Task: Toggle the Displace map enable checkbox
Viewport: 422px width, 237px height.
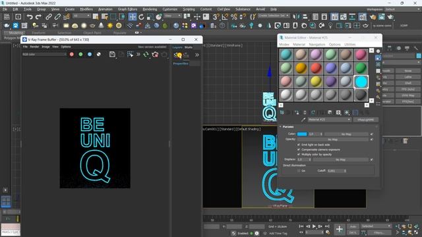Action: coord(372,159)
